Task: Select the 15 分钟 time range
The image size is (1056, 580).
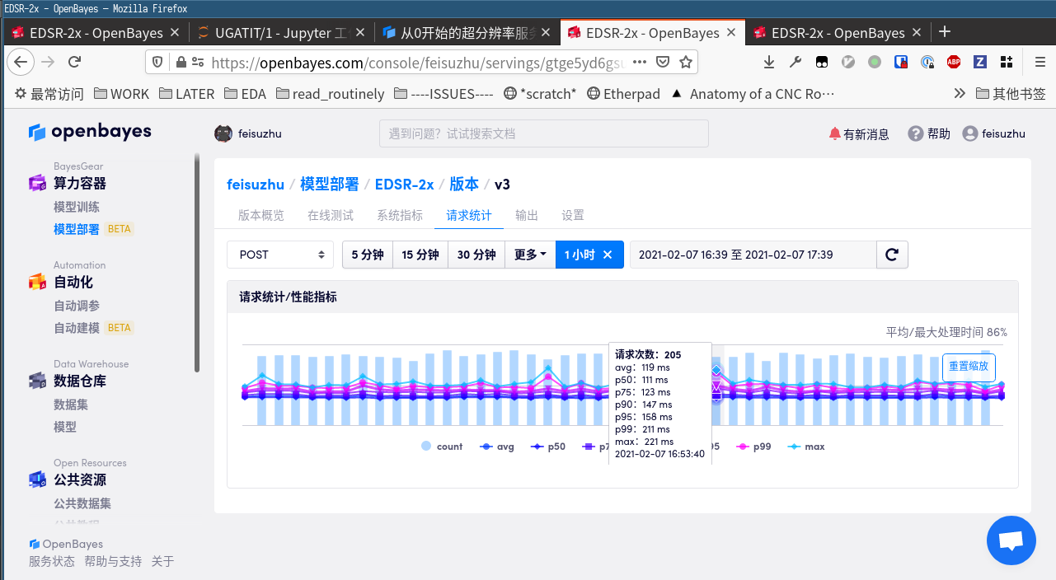Action: point(420,255)
